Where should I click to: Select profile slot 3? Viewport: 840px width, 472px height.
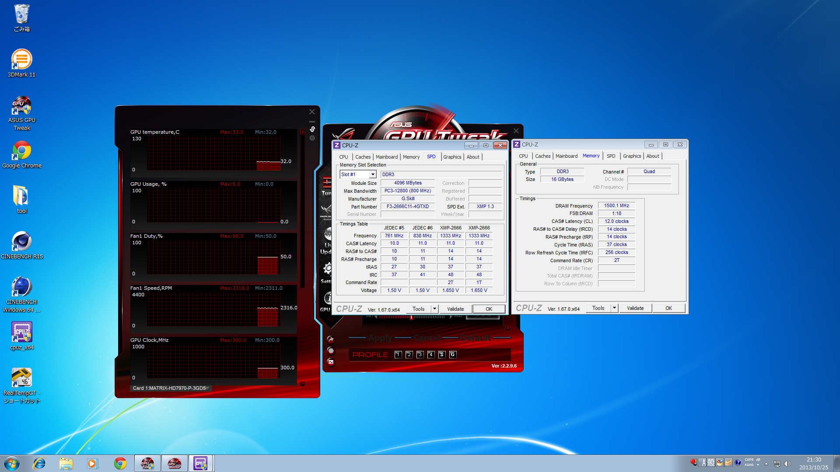pos(420,354)
